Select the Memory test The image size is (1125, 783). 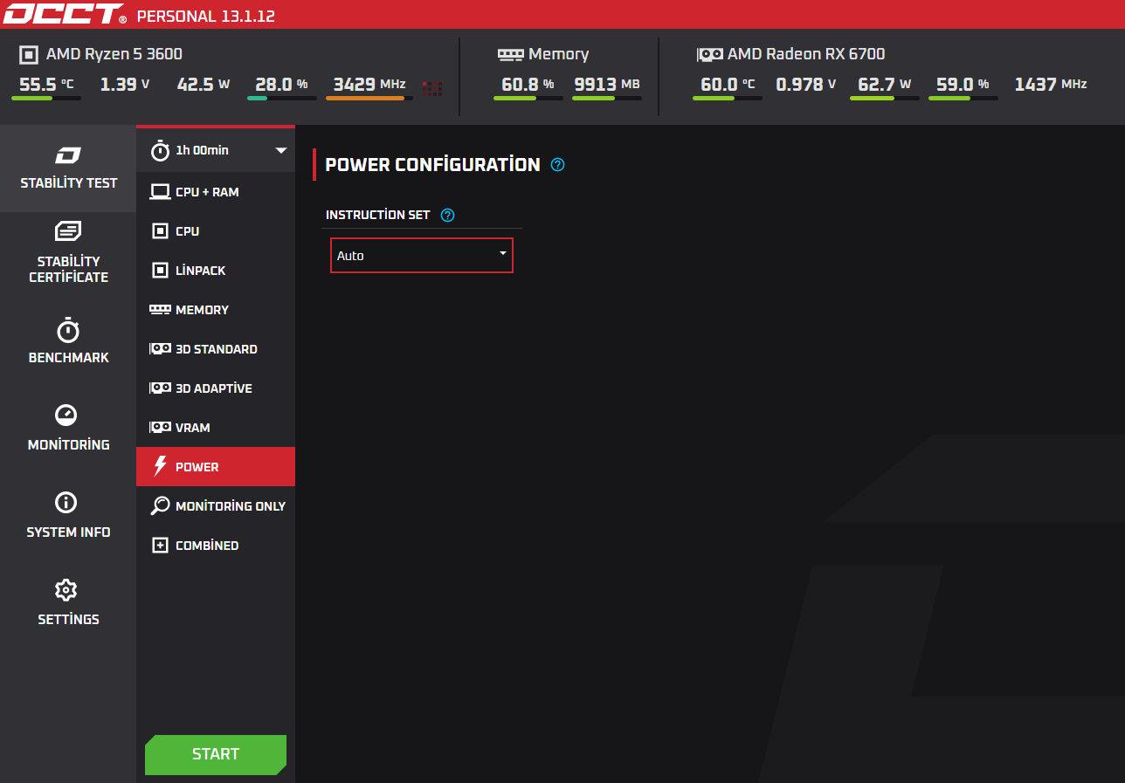click(x=216, y=310)
